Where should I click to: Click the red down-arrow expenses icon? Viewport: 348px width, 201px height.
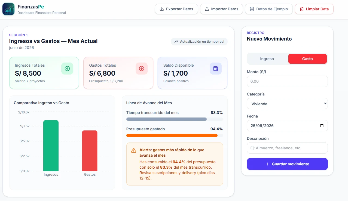142,69
